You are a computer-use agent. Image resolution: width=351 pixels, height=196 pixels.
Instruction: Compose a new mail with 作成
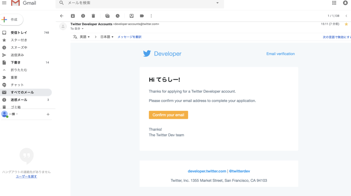[11, 20]
